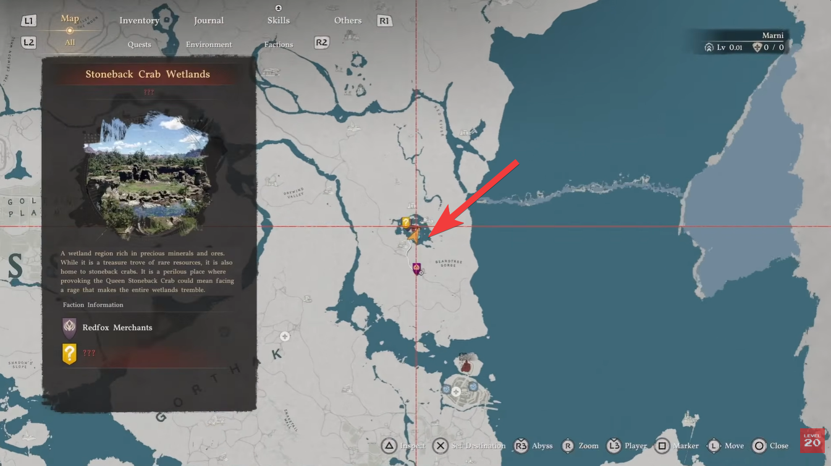Filter map by Factions

tap(279, 44)
